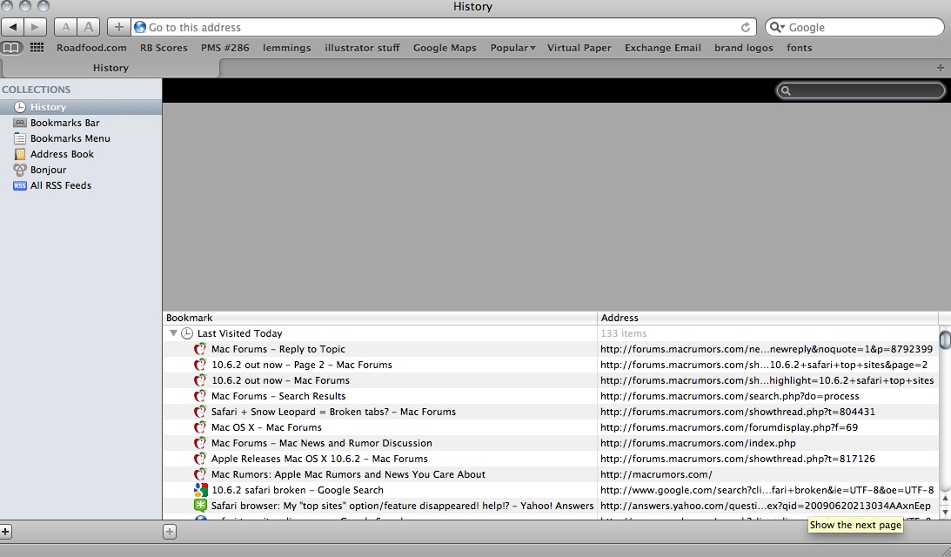
Task: Click the magnifier in the history search field
Action: (786, 91)
